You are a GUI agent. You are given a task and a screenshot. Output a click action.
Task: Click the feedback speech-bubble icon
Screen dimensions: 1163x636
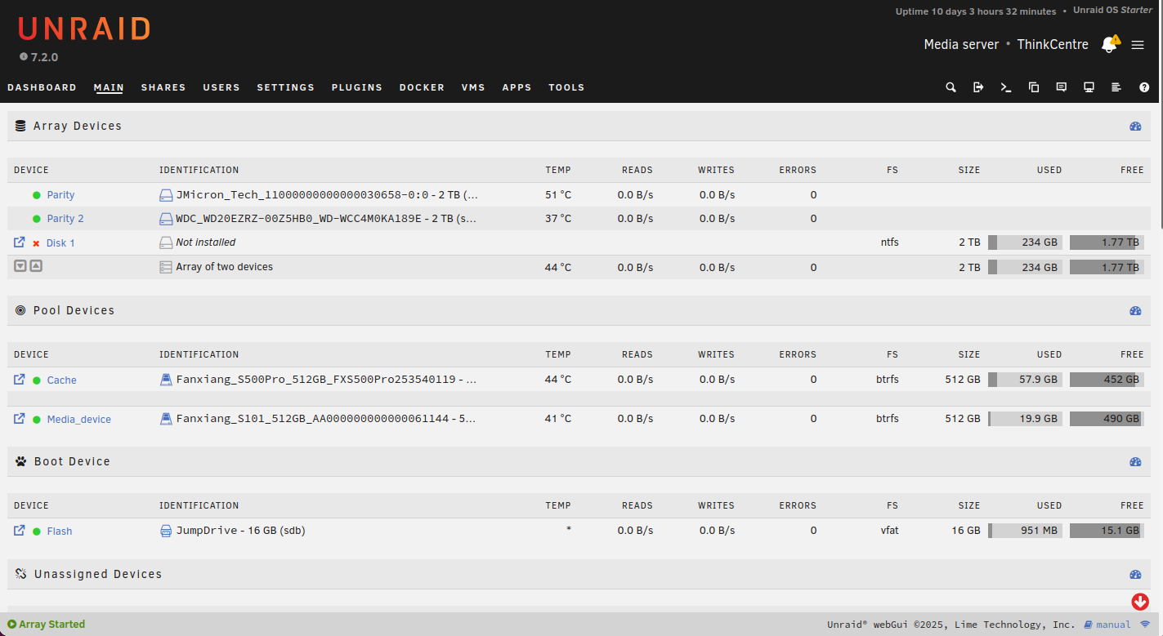tap(1061, 87)
